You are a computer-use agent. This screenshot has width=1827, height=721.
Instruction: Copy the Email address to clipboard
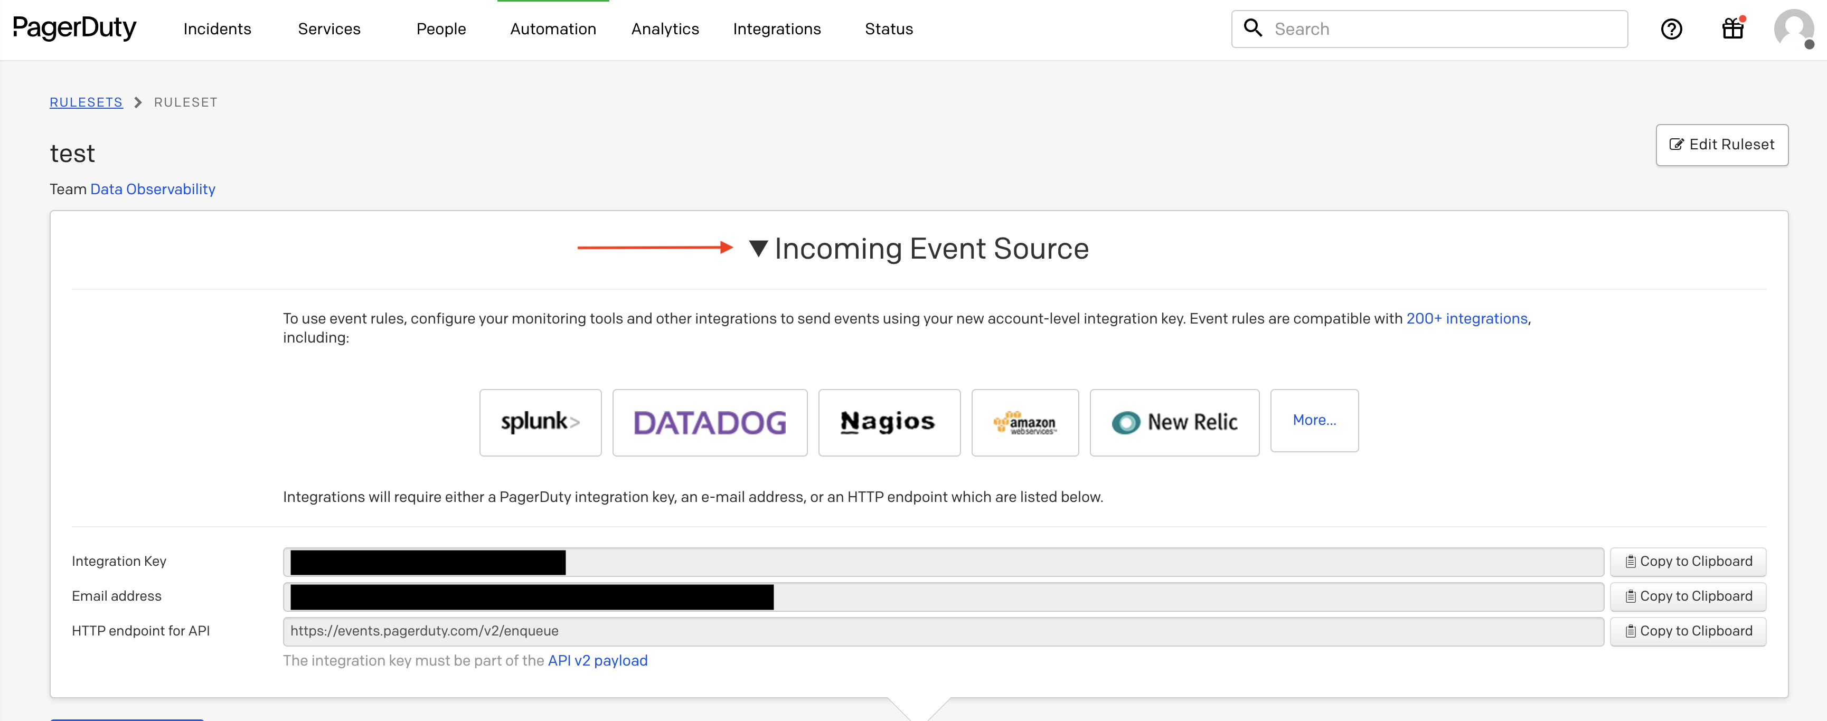pos(1687,595)
